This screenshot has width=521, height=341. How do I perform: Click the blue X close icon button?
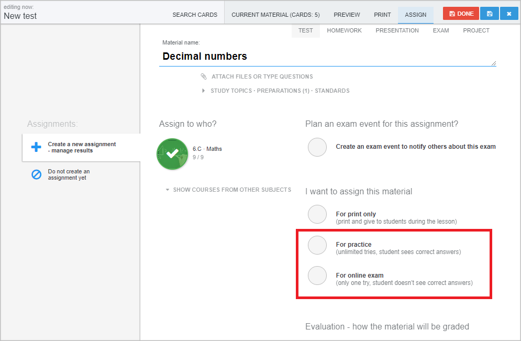(509, 14)
